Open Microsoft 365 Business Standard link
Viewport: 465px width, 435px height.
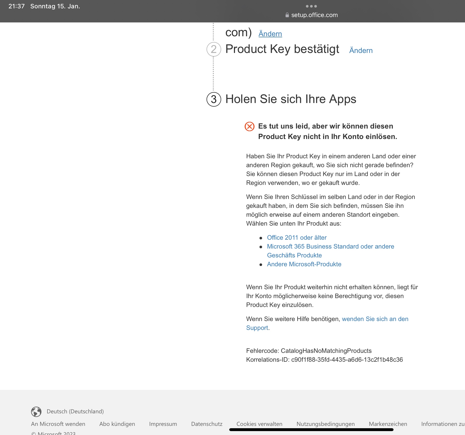tap(330, 251)
